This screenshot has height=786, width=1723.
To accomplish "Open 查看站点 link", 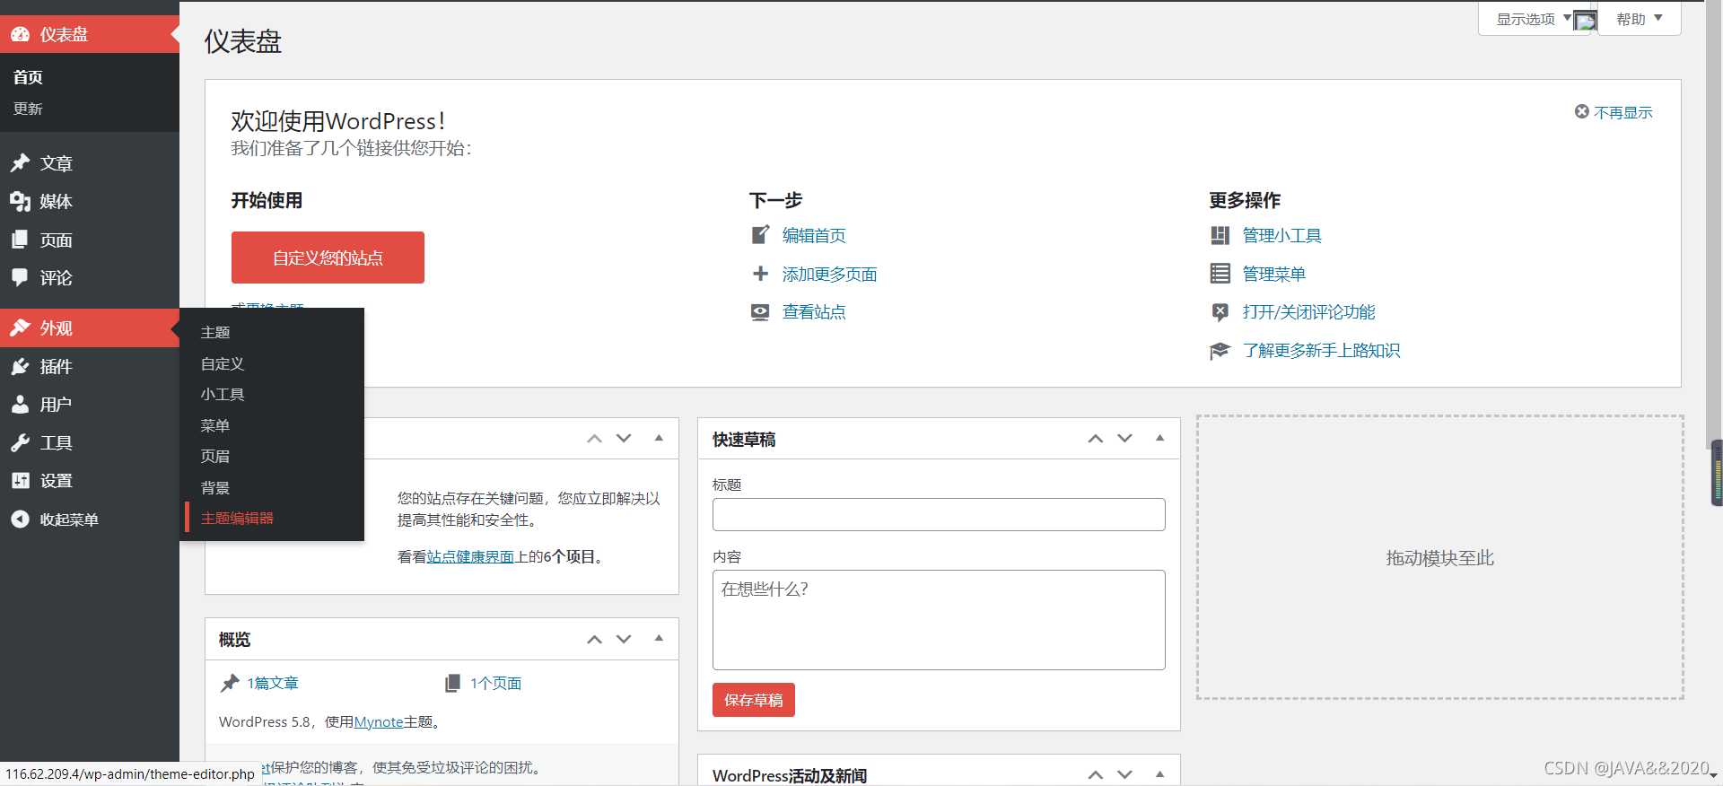I will coord(814,312).
